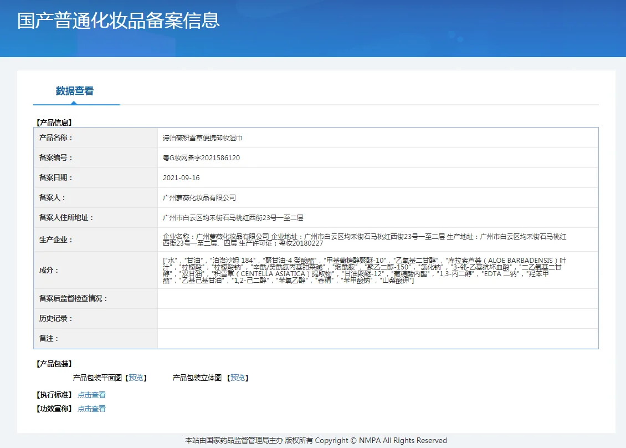The image size is (626, 448).
Task: Click the 成分： row label
Action: point(49,271)
